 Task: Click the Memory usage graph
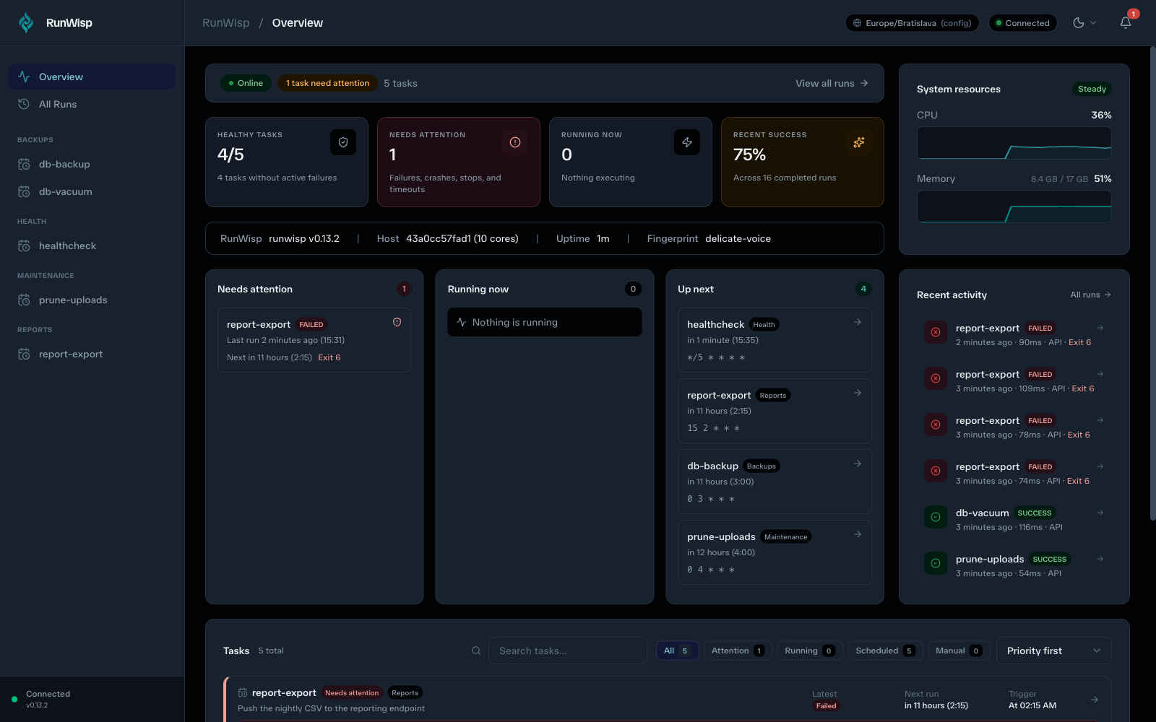1014,206
